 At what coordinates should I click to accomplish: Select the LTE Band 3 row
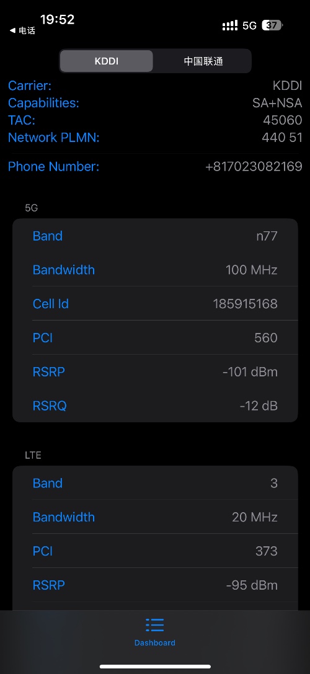click(155, 483)
